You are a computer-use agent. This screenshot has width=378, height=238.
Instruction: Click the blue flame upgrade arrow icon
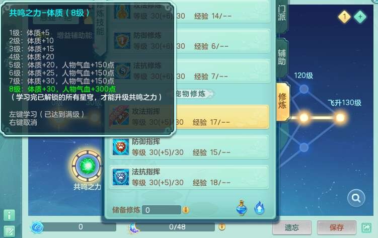(x=259, y=208)
